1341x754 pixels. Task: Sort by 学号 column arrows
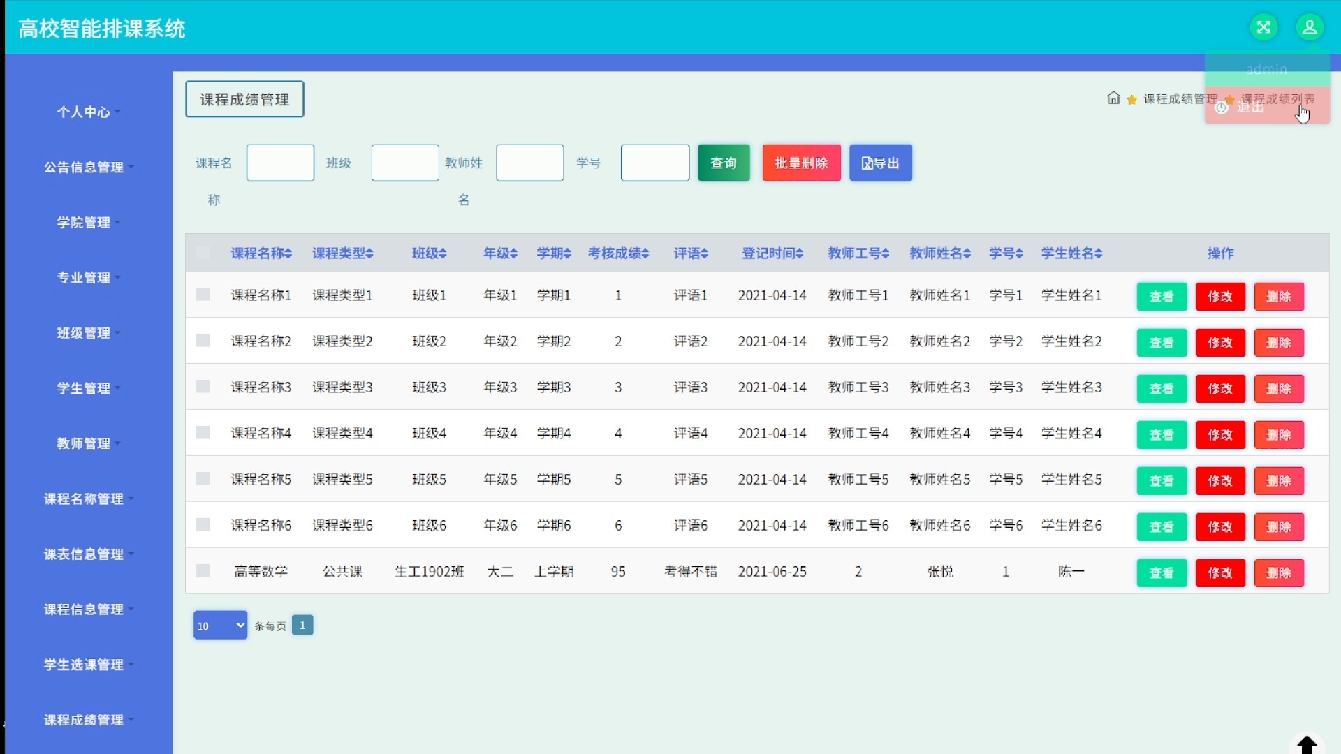point(1020,253)
